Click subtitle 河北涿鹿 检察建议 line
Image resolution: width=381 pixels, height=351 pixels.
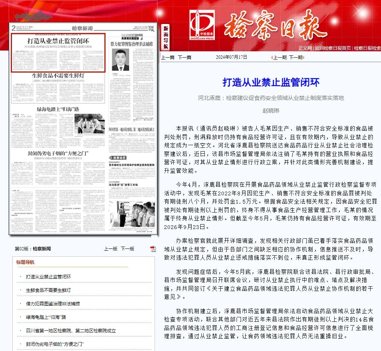coord(271,98)
